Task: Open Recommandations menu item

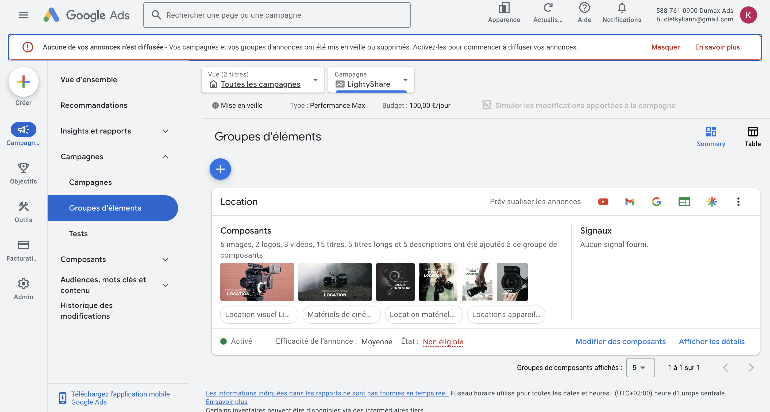Action: [x=94, y=105]
